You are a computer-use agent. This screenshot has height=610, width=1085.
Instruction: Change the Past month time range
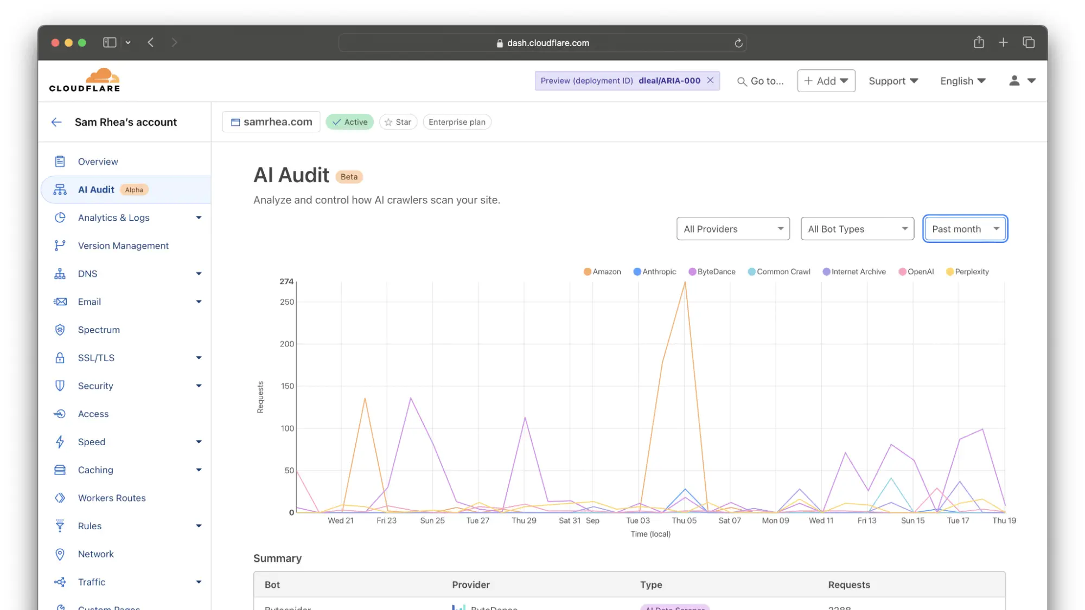pyautogui.click(x=965, y=228)
